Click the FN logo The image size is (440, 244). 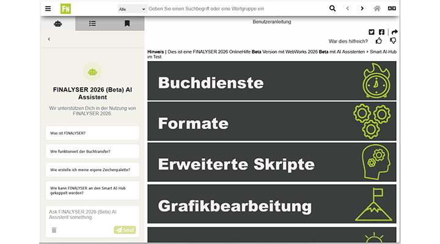[x=65, y=9]
